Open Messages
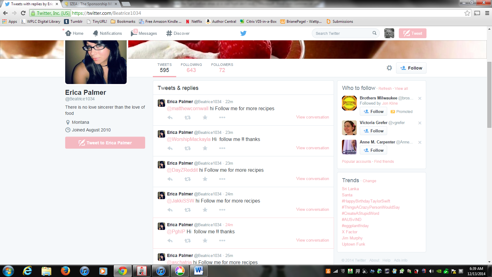The height and width of the screenshot is (277, 492). coord(144,33)
